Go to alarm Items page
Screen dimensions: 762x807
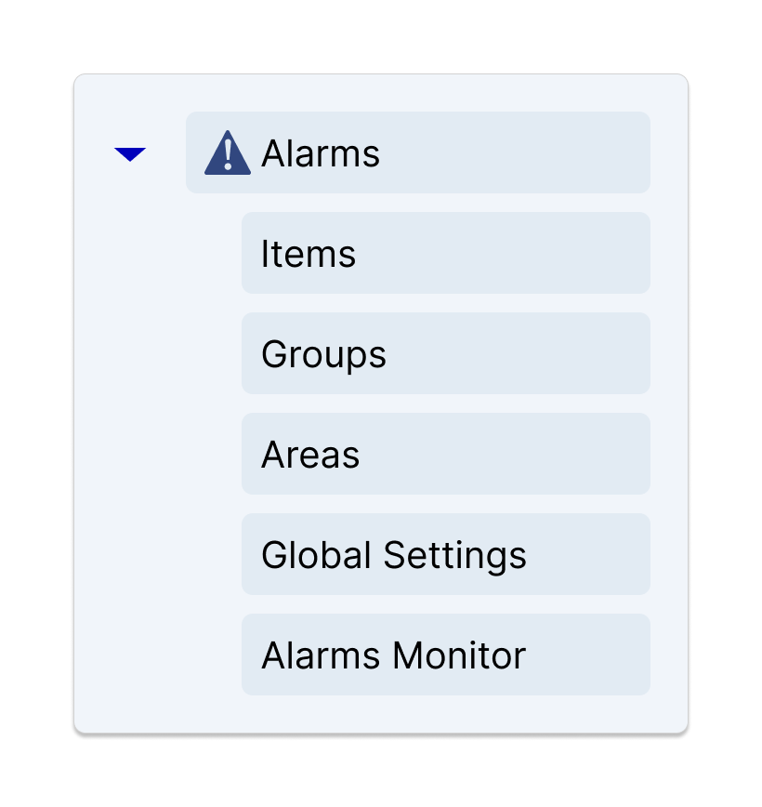point(446,253)
